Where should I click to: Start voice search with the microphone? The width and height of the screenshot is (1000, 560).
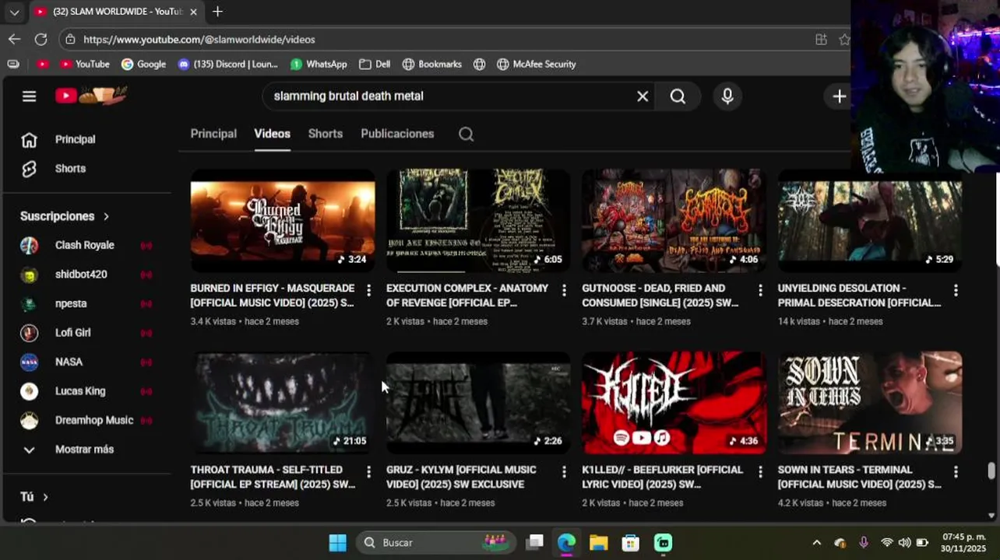click(x=727, y=96)
